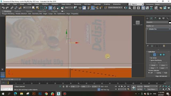Open the Modifiers menu
Viewport: 171px width, 96px height.
[x=45, y=4]
